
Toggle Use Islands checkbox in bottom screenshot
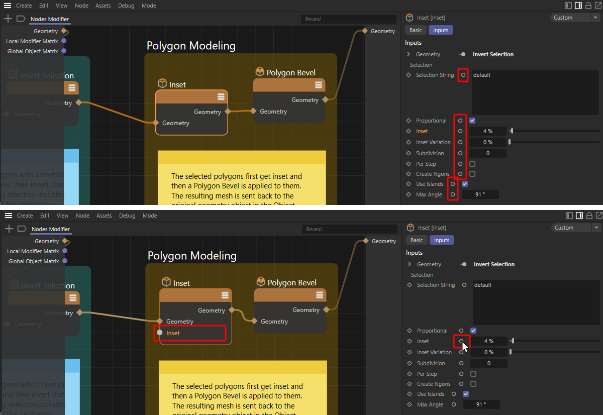click(x=466, y=394)
